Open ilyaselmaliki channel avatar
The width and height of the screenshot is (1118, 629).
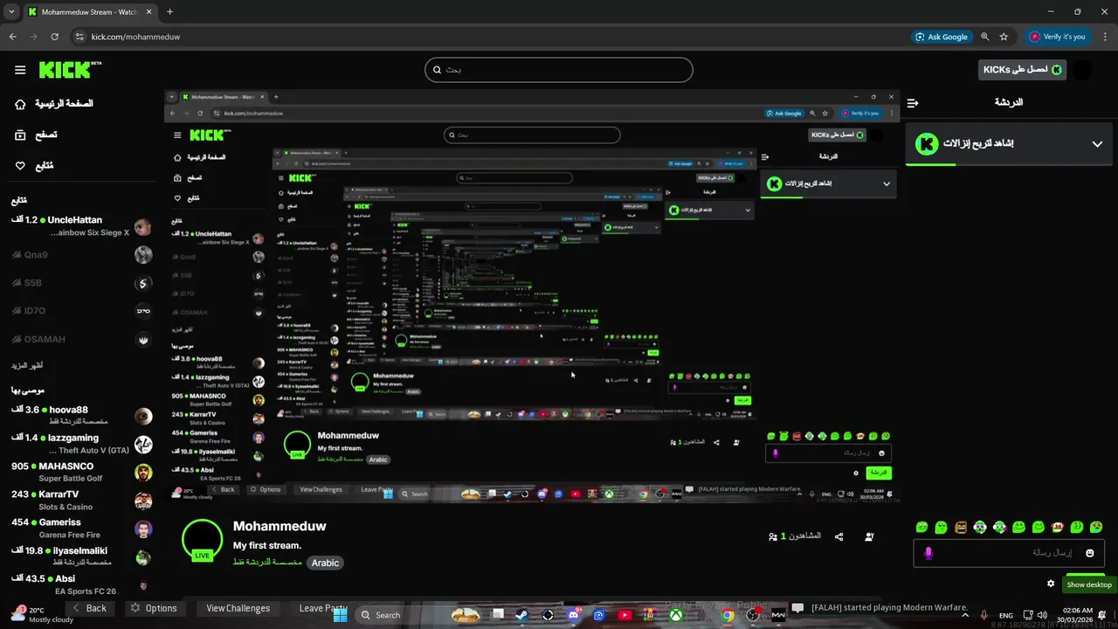click(143, 556)
